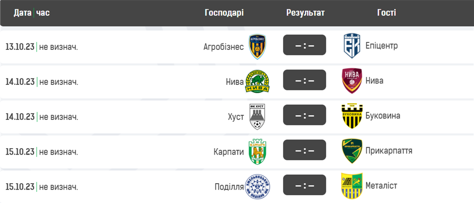Screen dimensions: 474x203
Task: Click the Podillia club crest
Action: (257, 186)
